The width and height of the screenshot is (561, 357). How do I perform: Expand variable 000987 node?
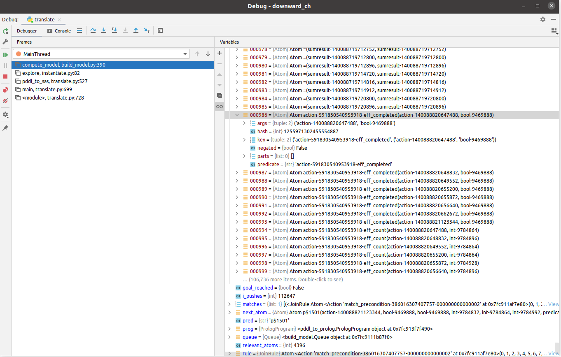pos(237,173)
